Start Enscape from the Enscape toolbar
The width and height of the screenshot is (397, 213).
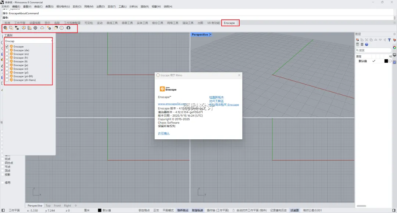click(5, 28)
